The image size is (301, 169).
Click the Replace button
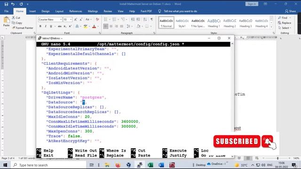pyautogui.click(x=285, y=23)
